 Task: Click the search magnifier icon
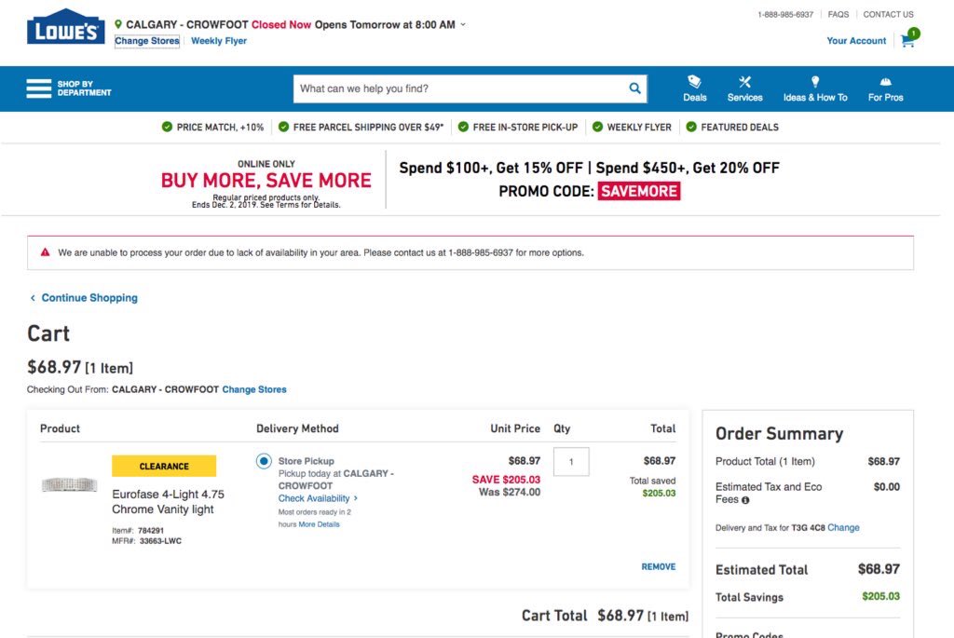(x=634, y=88)
